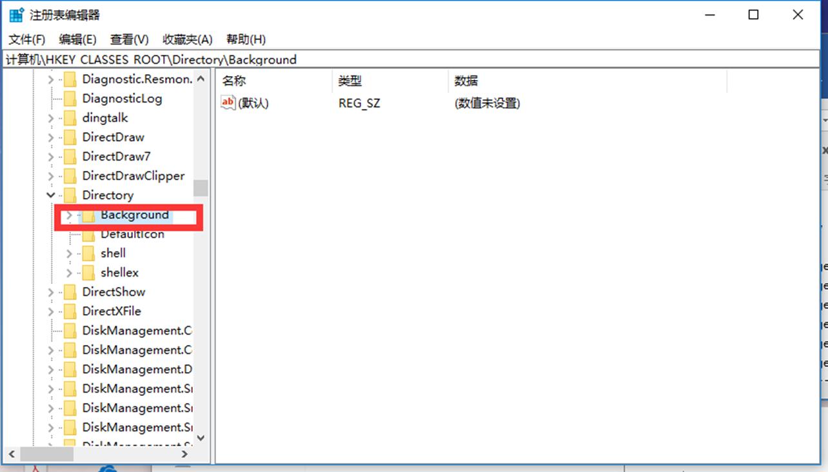Click the tree panel's down scroll arrow
The width and height of the screenshot is (828, 472).
click(201, 438)
